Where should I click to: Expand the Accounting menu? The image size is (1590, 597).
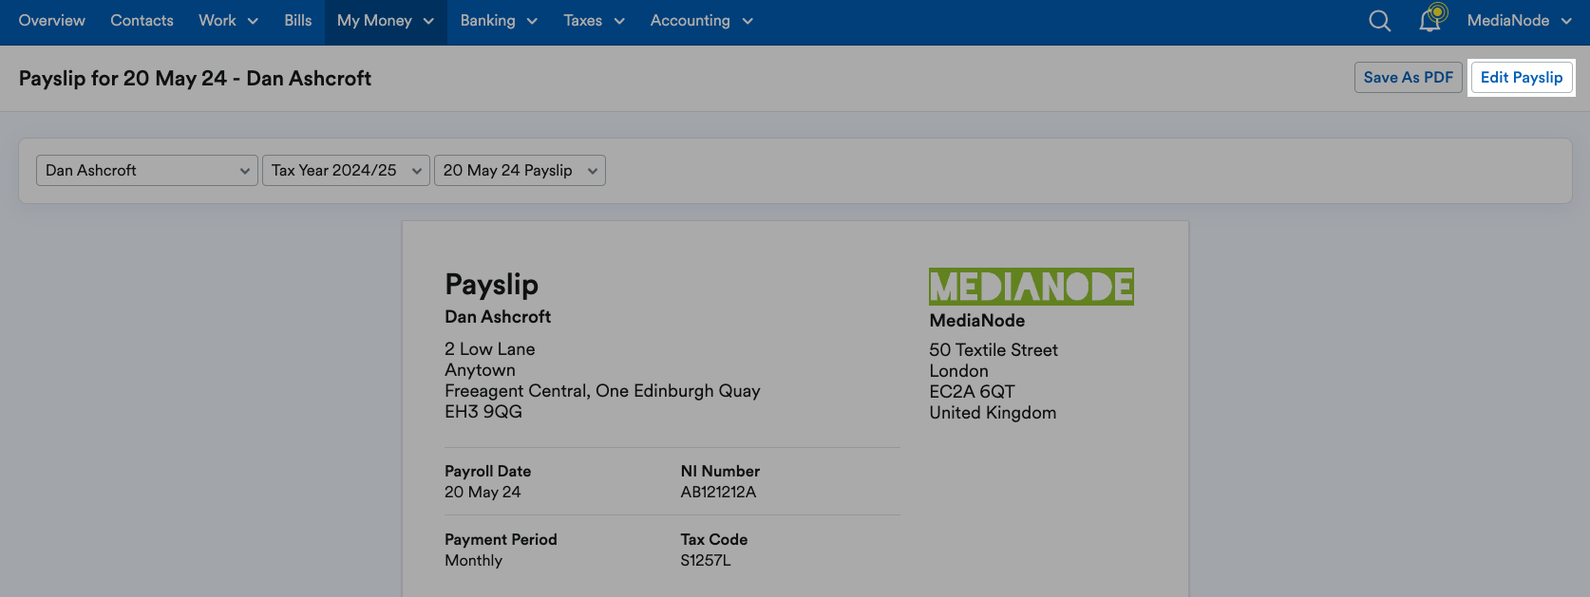coord(701,21)
